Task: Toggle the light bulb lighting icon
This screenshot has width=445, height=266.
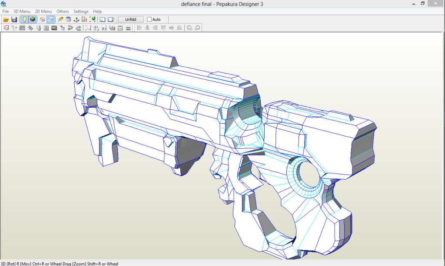Action: coord(25,19)
